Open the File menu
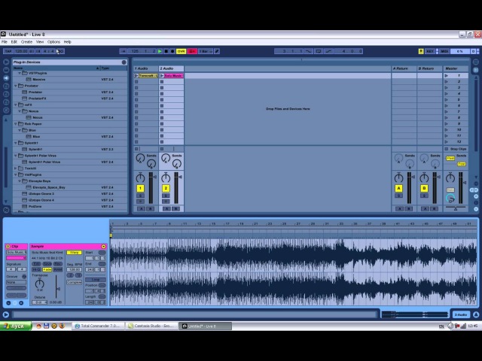482x361 pixels. [5, 42]
